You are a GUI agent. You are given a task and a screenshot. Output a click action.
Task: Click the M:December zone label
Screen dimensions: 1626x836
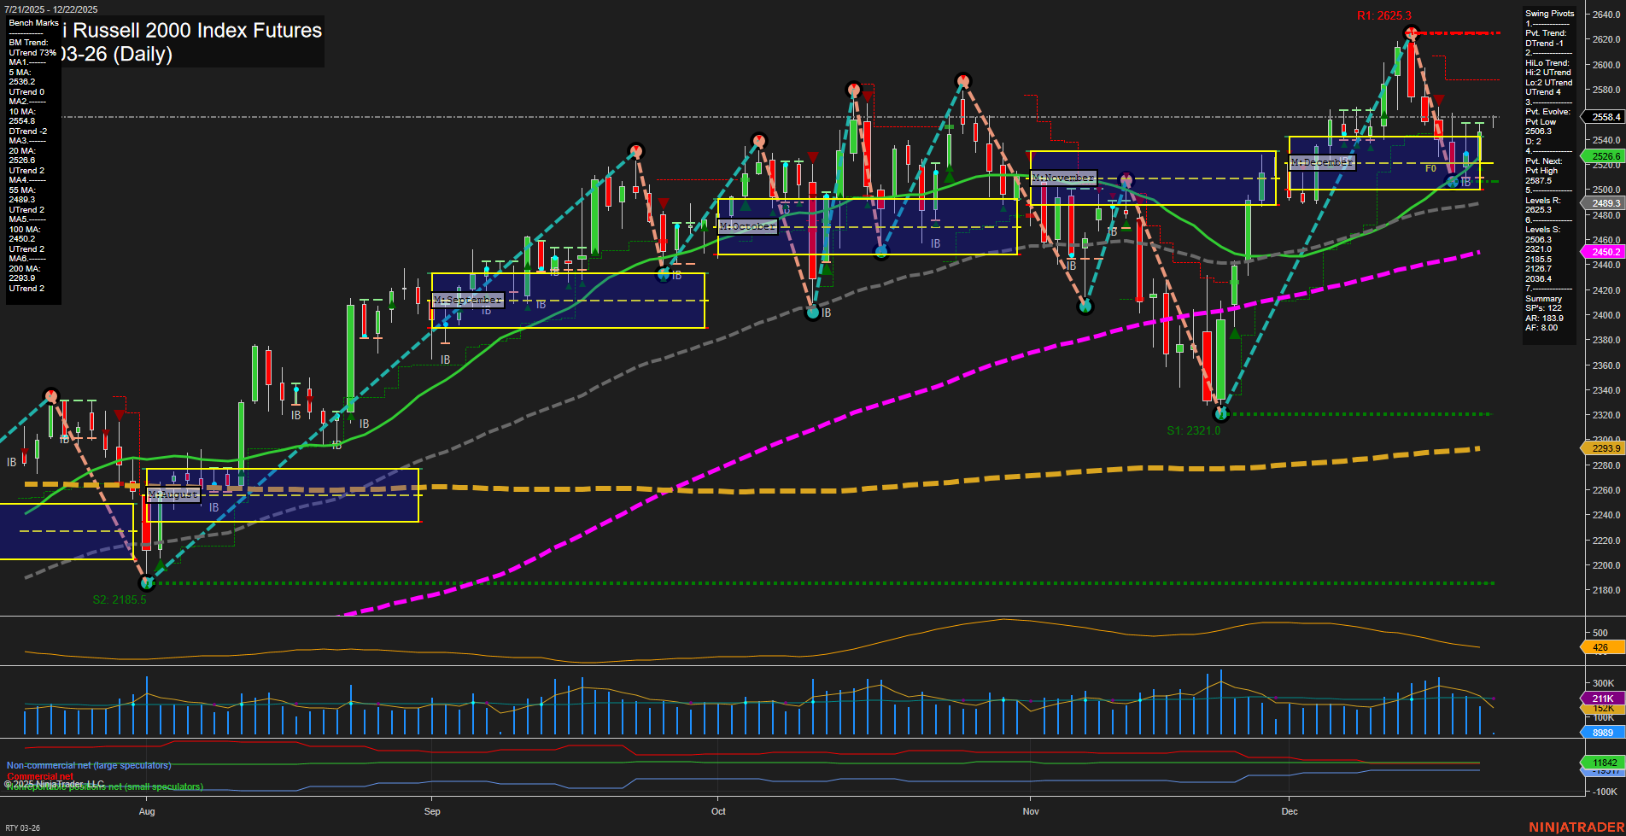[x=1323, y=161]
